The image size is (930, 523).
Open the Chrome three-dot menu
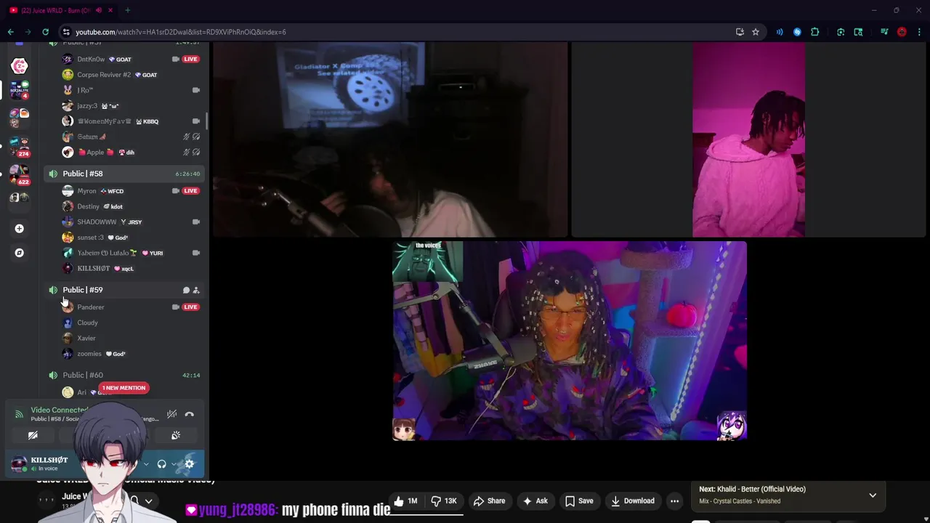click(x=919, y=32)
